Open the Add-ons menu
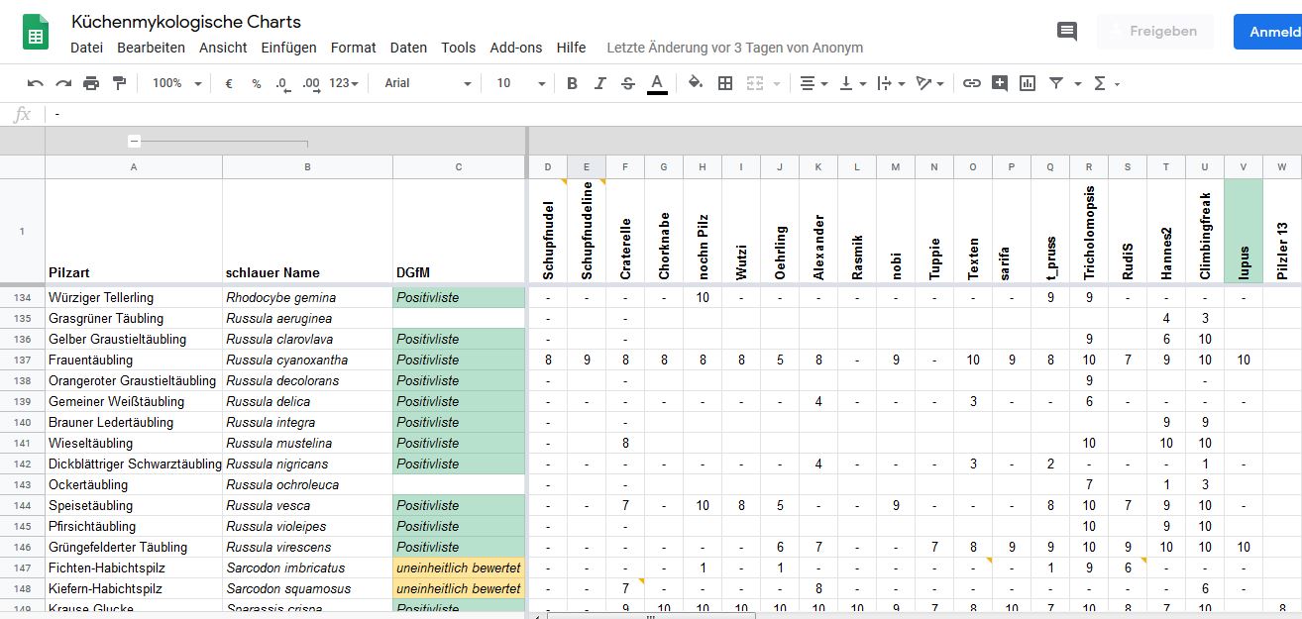 pos(515,48)
